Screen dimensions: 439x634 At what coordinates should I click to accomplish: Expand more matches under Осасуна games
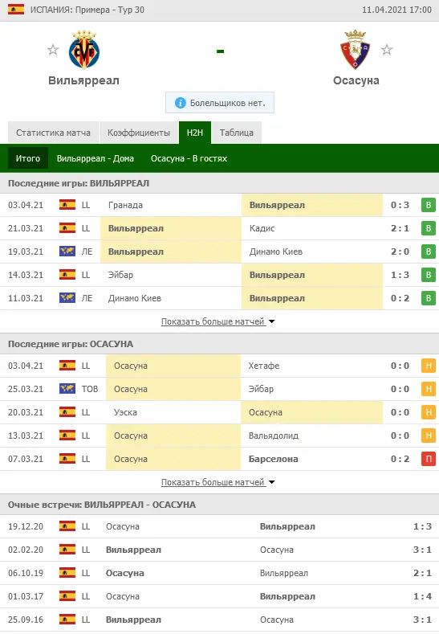tap(217, 482)
